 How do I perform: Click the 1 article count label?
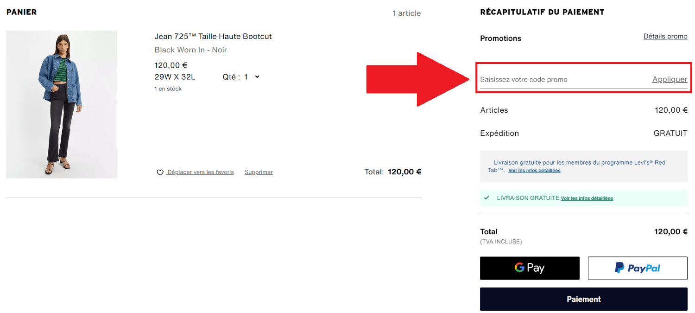coord(406,13)
